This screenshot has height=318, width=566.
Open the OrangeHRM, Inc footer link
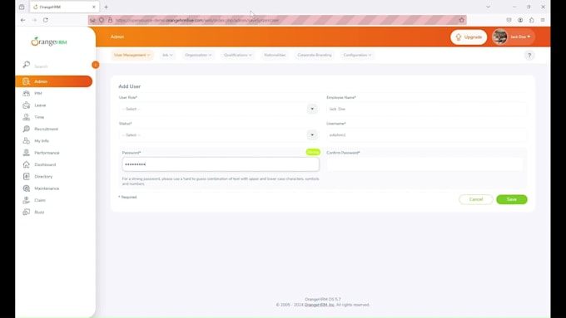(320, 305)
